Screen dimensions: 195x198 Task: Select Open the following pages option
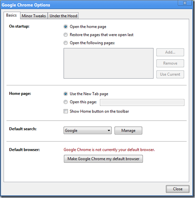[x=65, y=43]
